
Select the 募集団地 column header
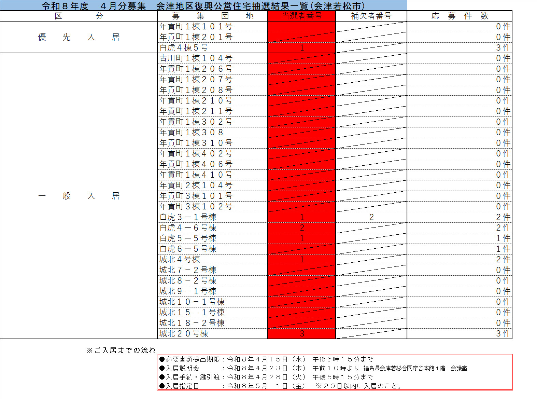click(212, 16)
